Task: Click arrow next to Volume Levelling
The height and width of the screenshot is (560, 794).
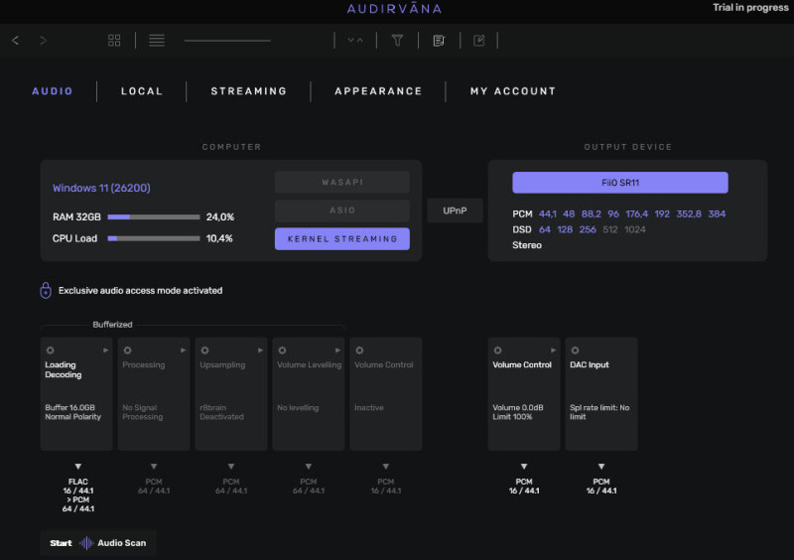Action: (337, 350)
